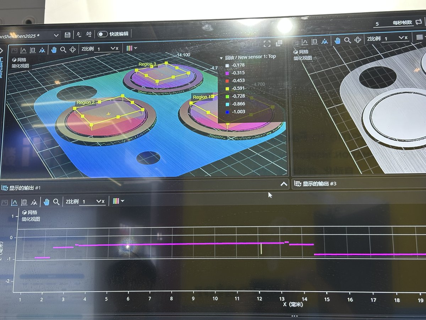Toggle 网格 grid in bottom profile view

pos(29,212)
